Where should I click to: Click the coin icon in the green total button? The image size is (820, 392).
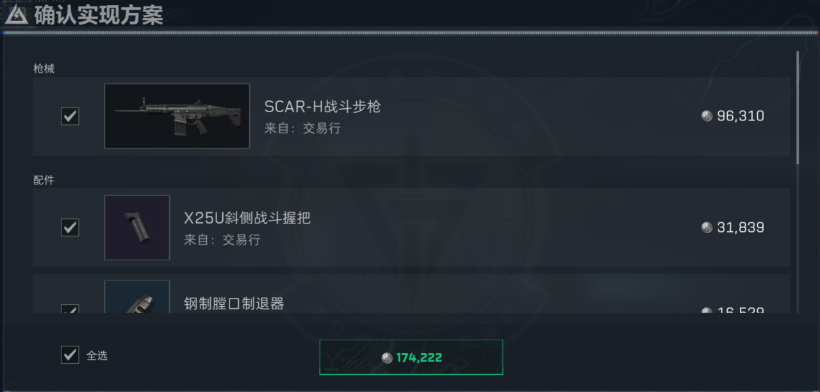[x=387, y=358]
